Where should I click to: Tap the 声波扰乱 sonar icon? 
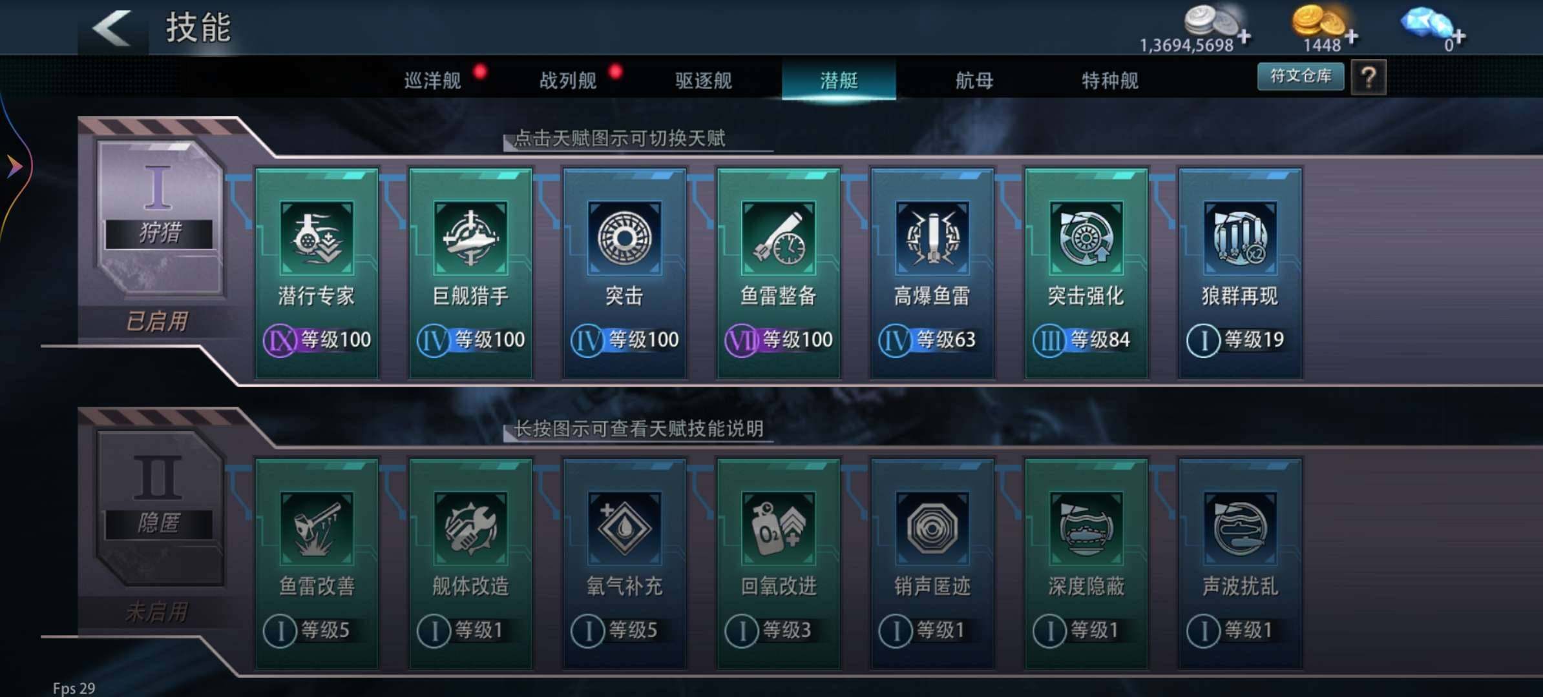[1239, 529]
